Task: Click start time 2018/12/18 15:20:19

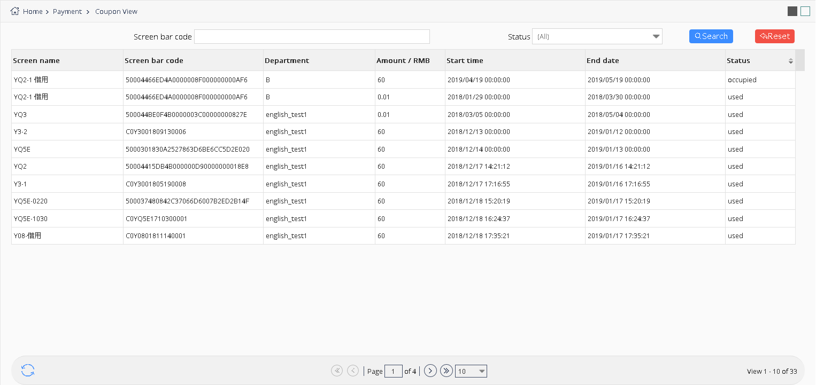Action: point(479,201)
